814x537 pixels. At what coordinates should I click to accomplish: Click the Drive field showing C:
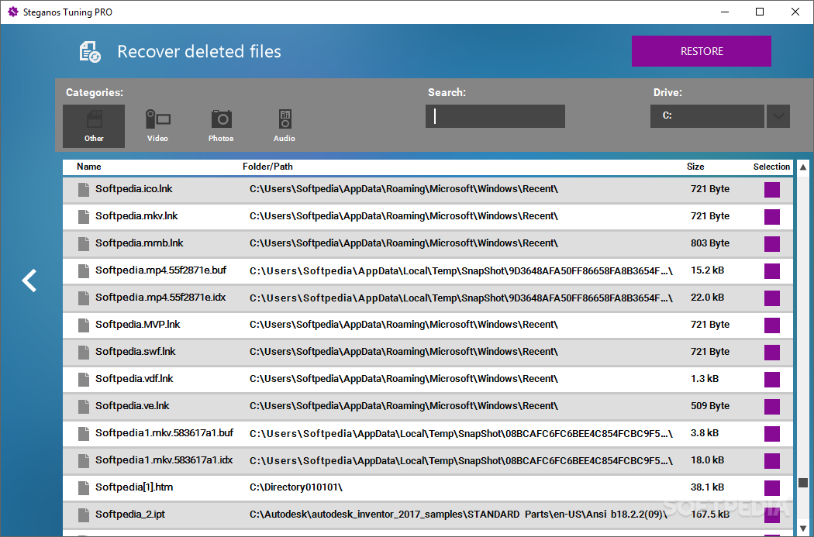coord(707,116)
